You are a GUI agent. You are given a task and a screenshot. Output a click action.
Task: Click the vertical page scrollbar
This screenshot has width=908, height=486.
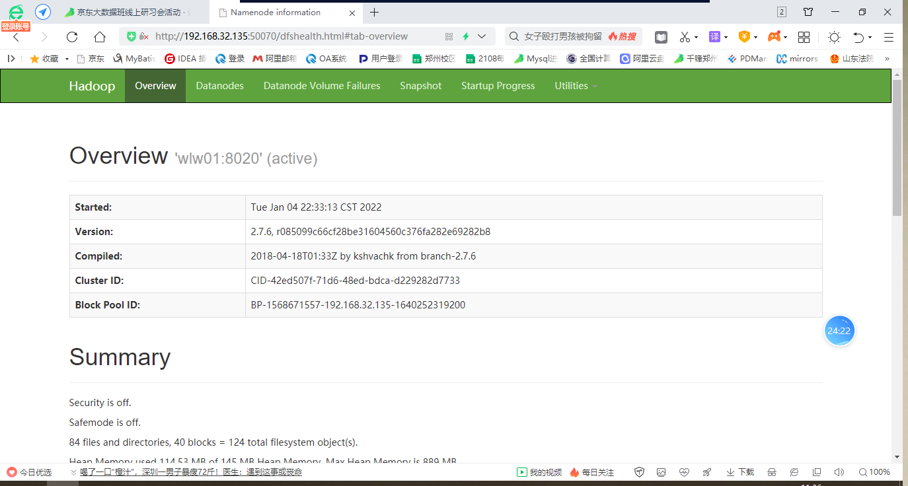[897, 149]
